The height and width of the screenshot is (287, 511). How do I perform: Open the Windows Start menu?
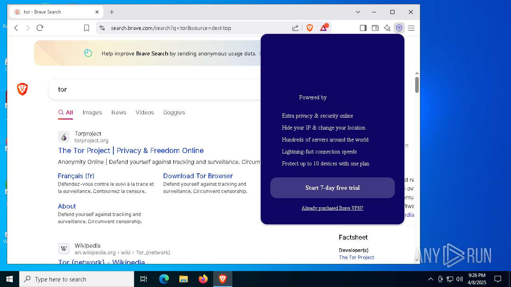pos(10,279)
